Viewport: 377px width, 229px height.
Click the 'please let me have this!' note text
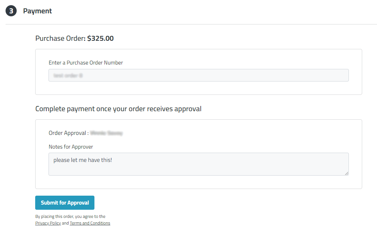83,160
